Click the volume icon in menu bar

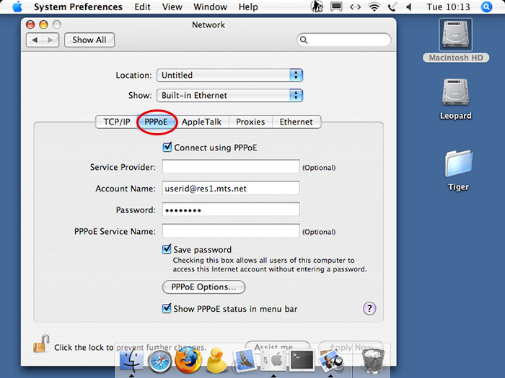tap(409, 6)
